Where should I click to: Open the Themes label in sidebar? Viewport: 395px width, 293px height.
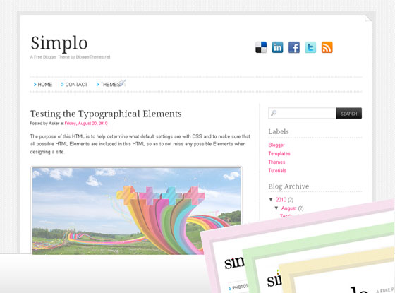coord(276,162)
